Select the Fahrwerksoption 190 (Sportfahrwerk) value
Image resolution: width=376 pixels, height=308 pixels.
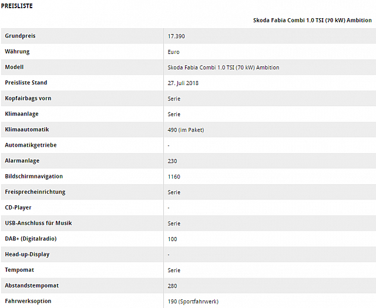[193, 302]
